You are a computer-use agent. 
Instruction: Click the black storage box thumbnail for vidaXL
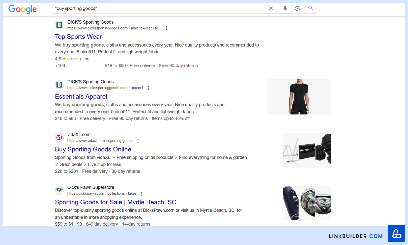(307, 150)
